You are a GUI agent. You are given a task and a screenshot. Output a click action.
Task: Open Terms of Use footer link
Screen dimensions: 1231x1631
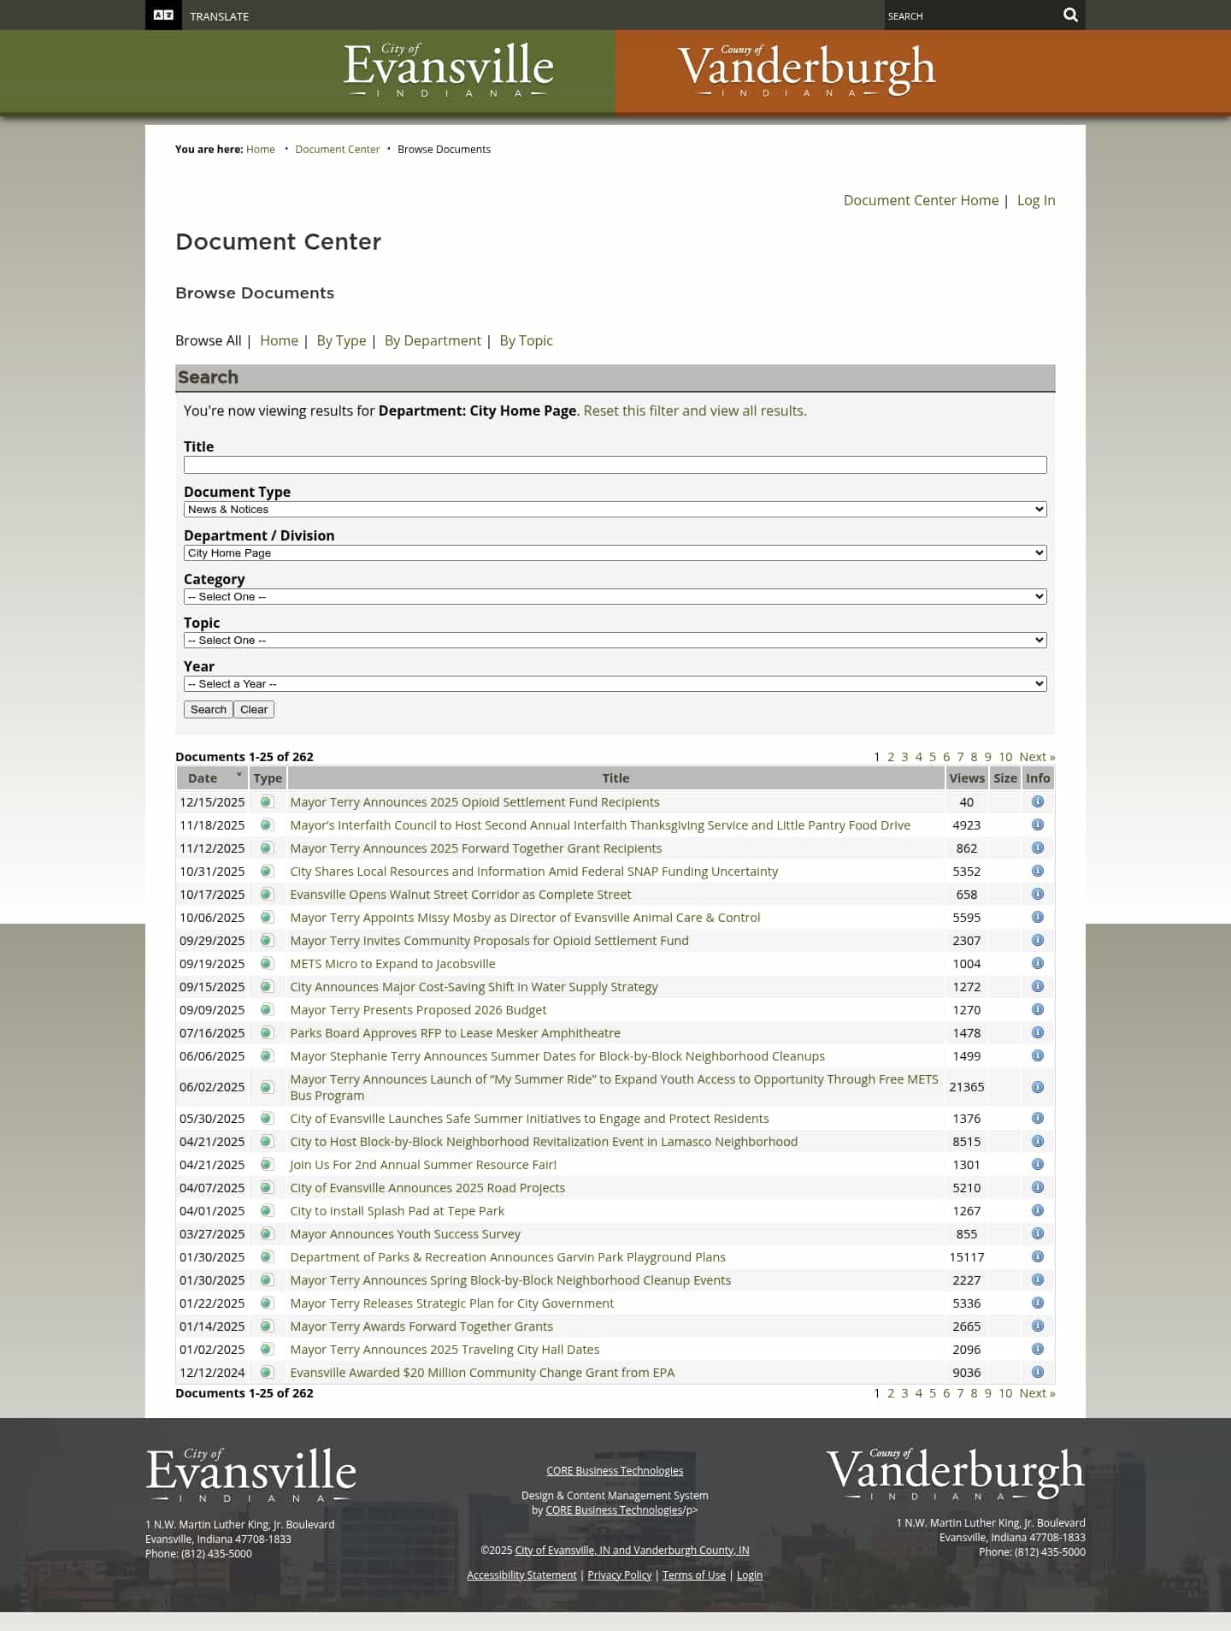tap(694, 1575)
